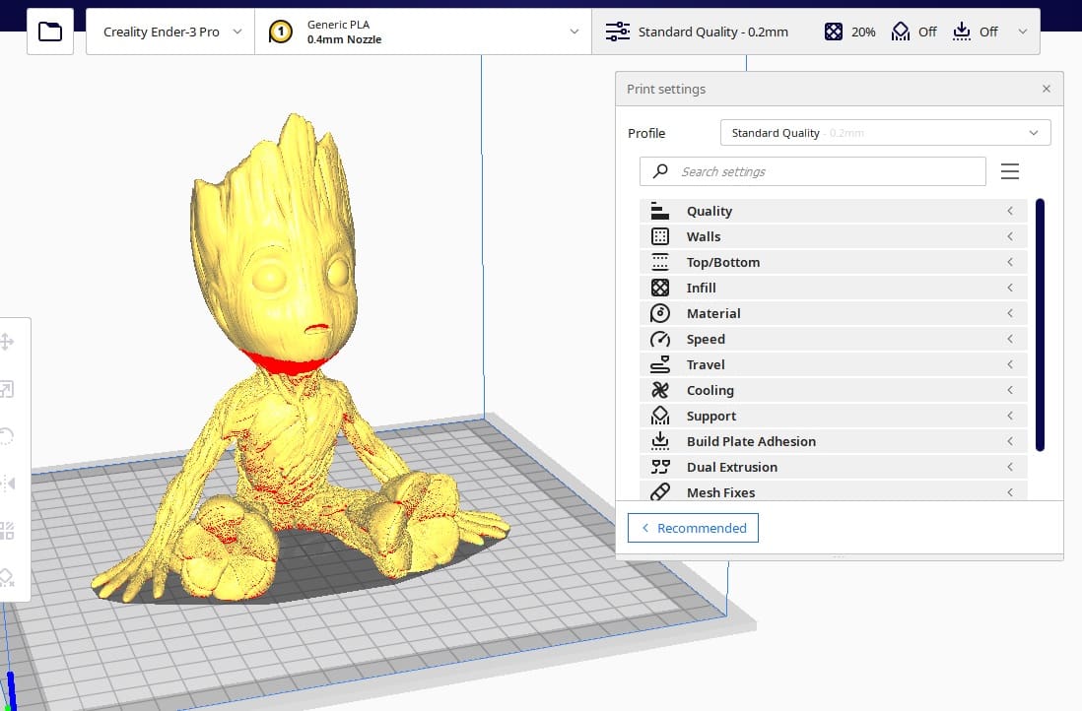Viewport: 1082px width, 711px height.
Task: Open the Generic PLA material dropdown
Action: point(423,32)
